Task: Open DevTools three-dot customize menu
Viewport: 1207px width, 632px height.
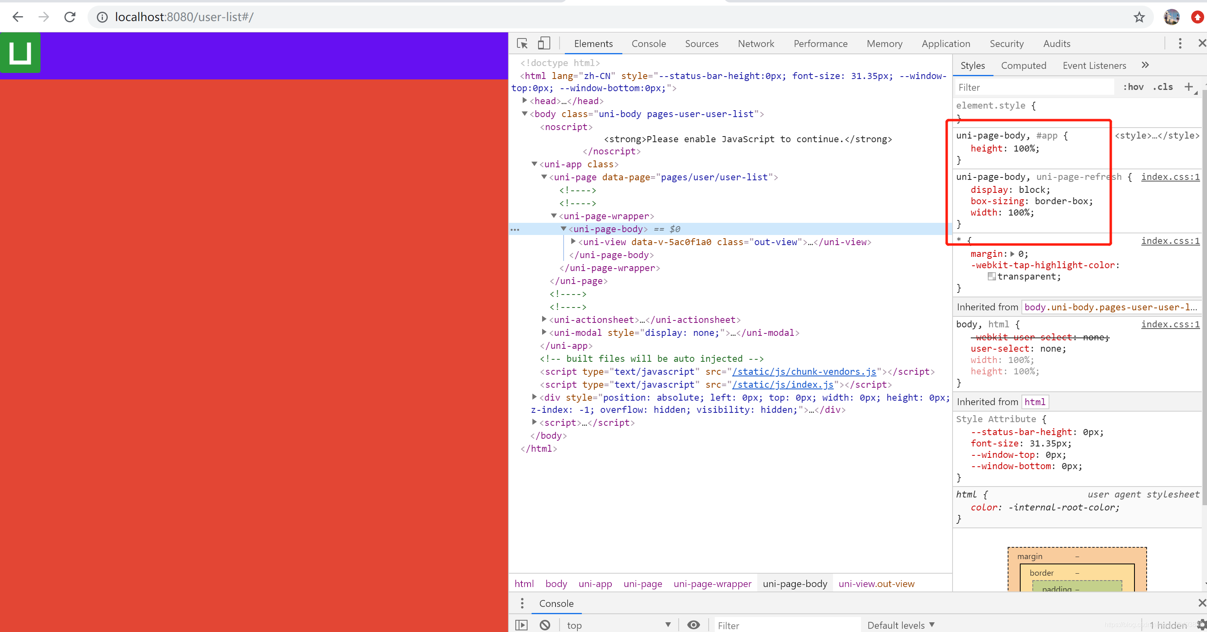Action: (x=1180, y=44)
